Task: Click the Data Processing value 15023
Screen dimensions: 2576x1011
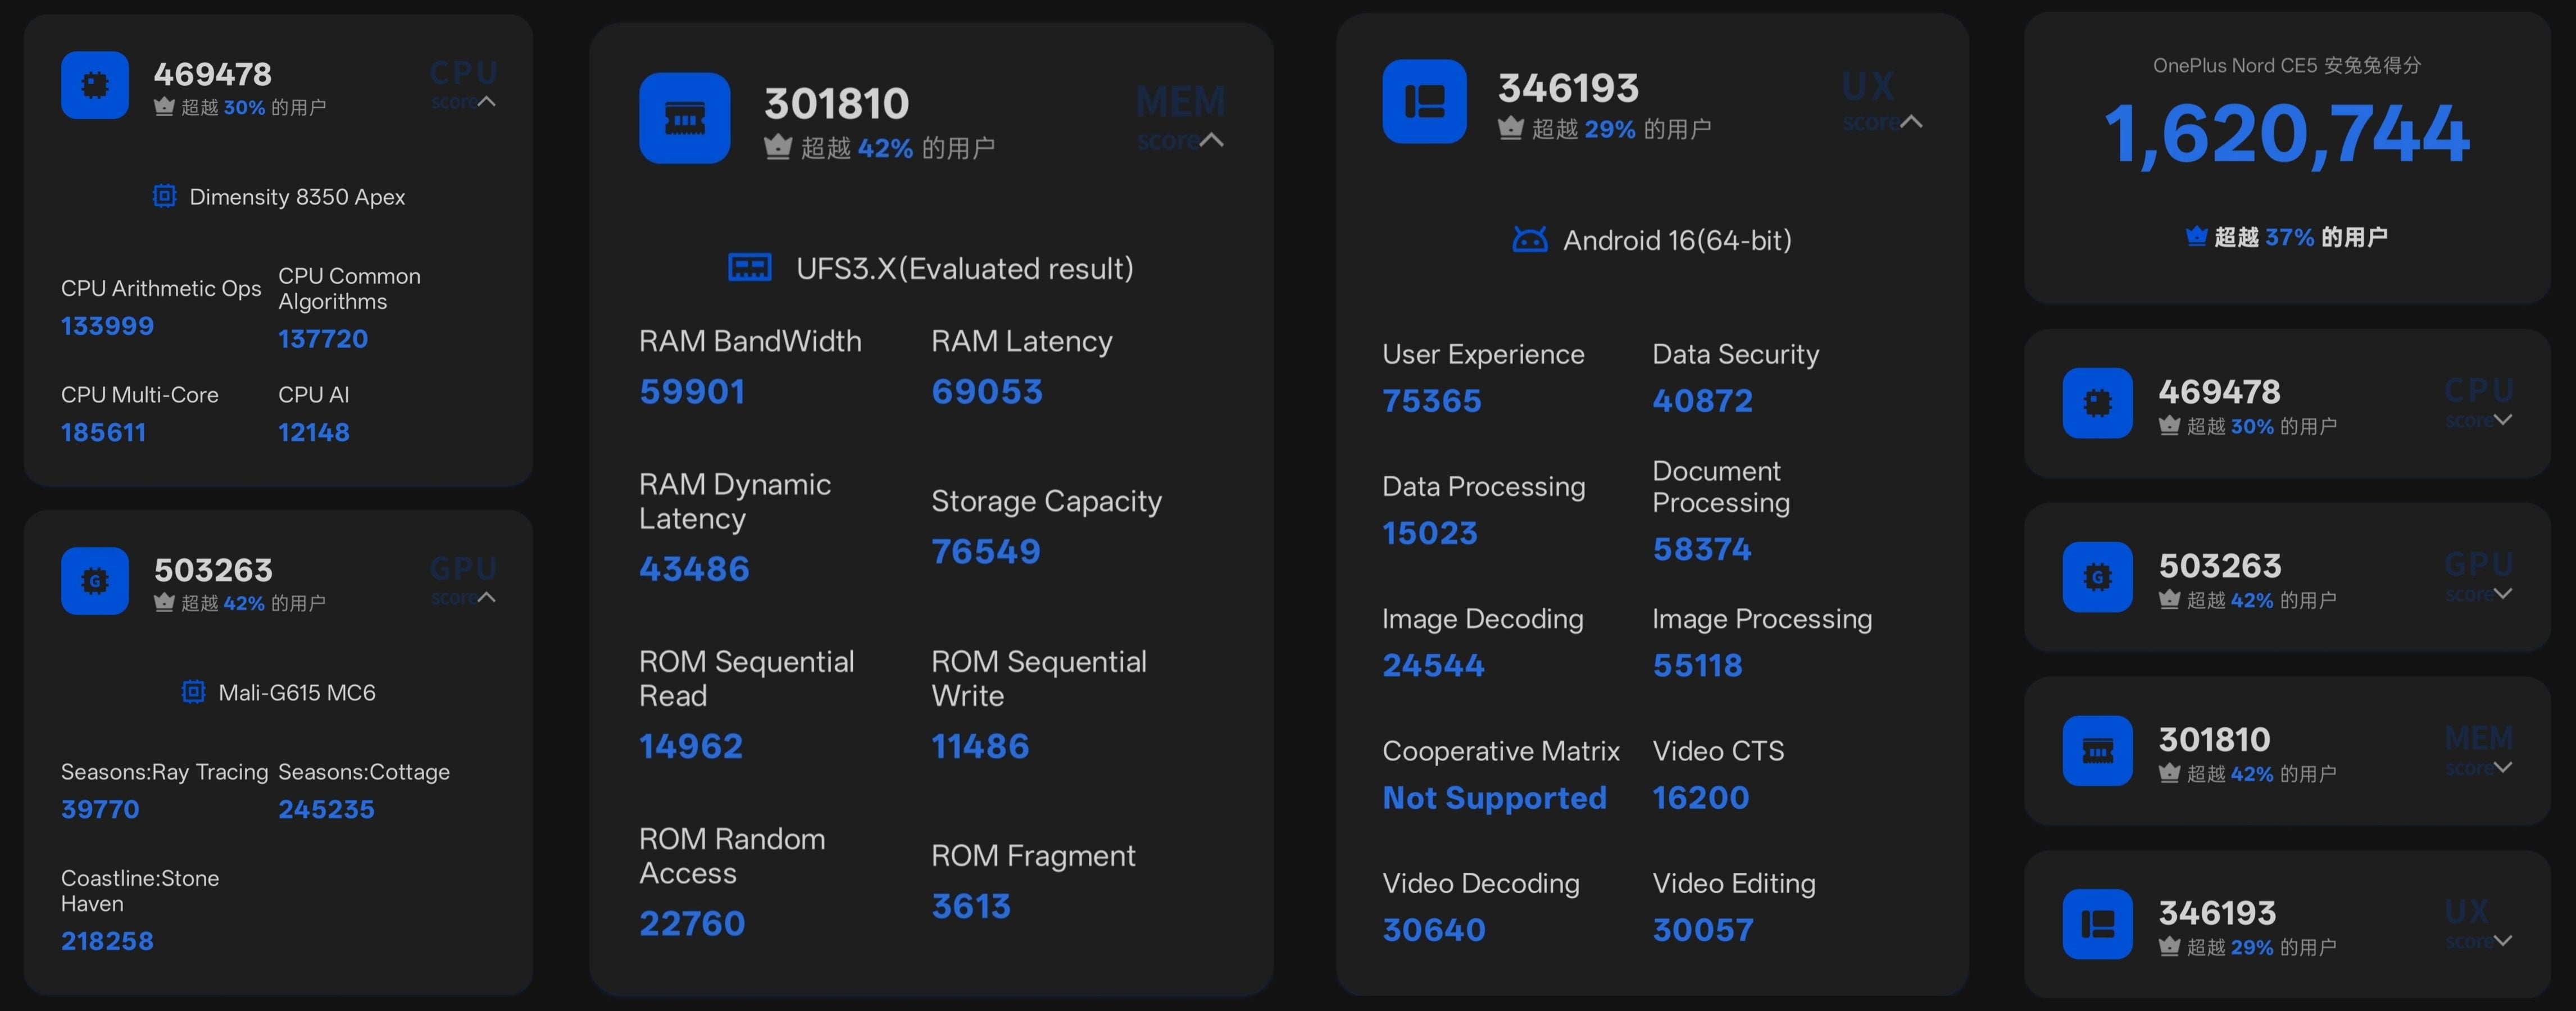Action: click(1430, 533)
